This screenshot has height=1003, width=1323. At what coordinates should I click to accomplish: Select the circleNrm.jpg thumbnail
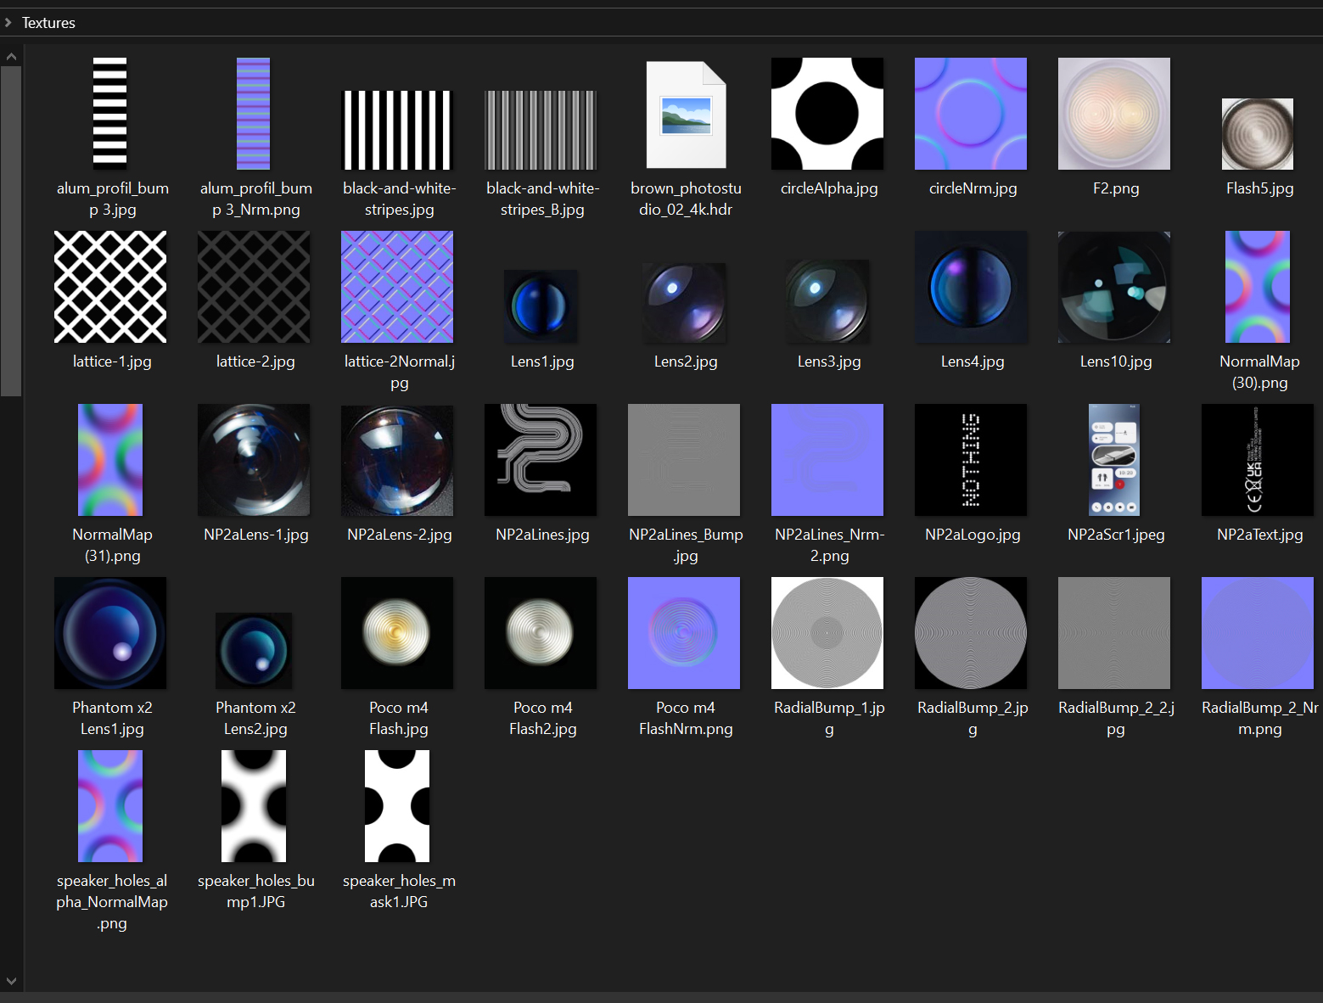coord(971,114)
